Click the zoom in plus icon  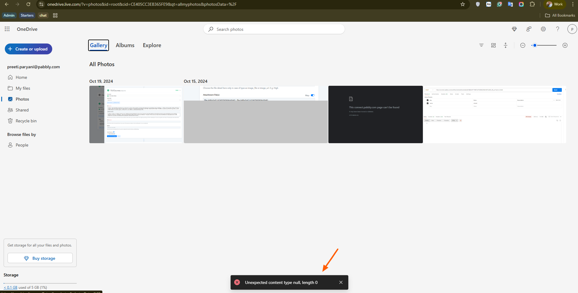tap(565, 45)
